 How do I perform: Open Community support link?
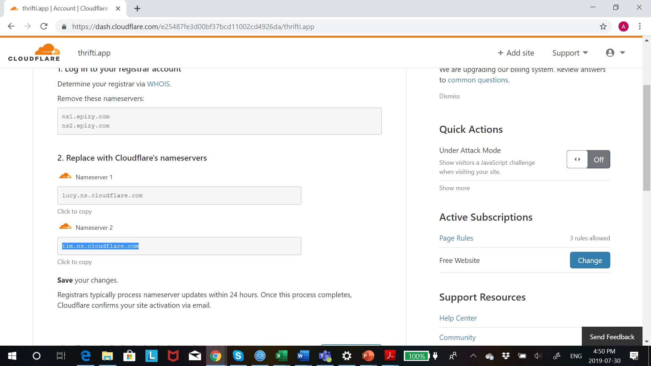(x=457, y=338)
